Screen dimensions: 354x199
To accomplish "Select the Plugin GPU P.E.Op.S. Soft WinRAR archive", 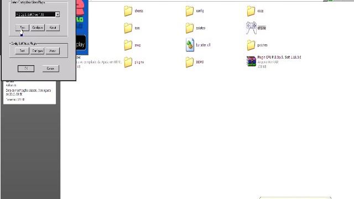I will 274,61.
